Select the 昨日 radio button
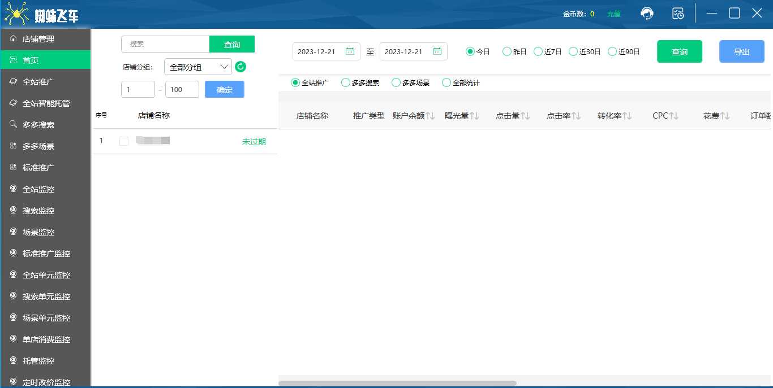 pyautogui.click(x=507, y=51)
